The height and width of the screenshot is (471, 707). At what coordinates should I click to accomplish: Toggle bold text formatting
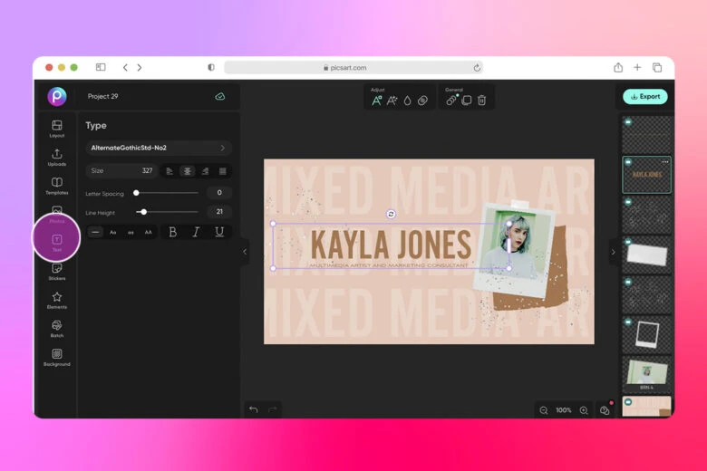173,232
